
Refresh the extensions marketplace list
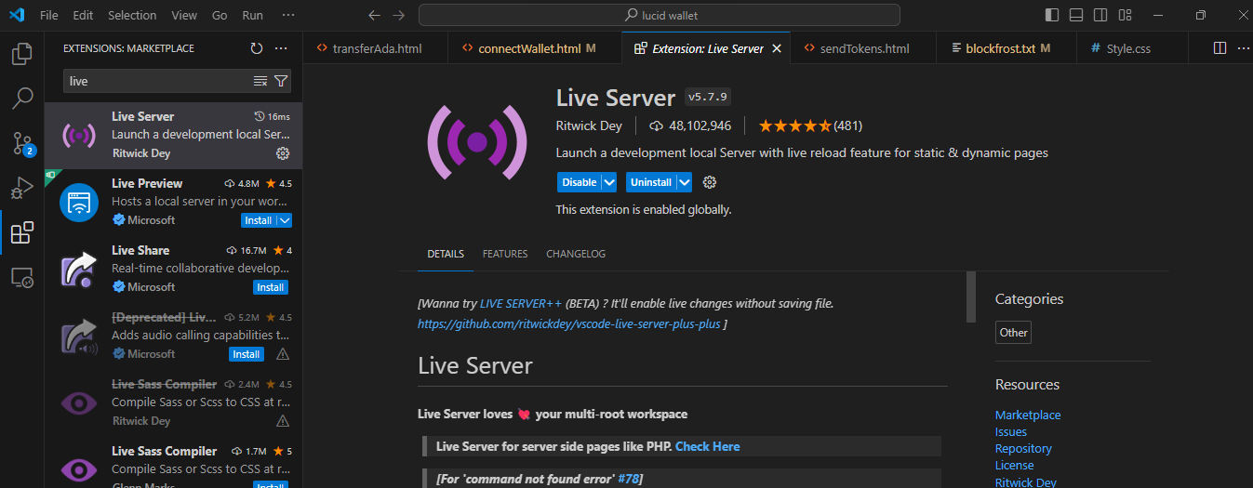pos(257,48)
